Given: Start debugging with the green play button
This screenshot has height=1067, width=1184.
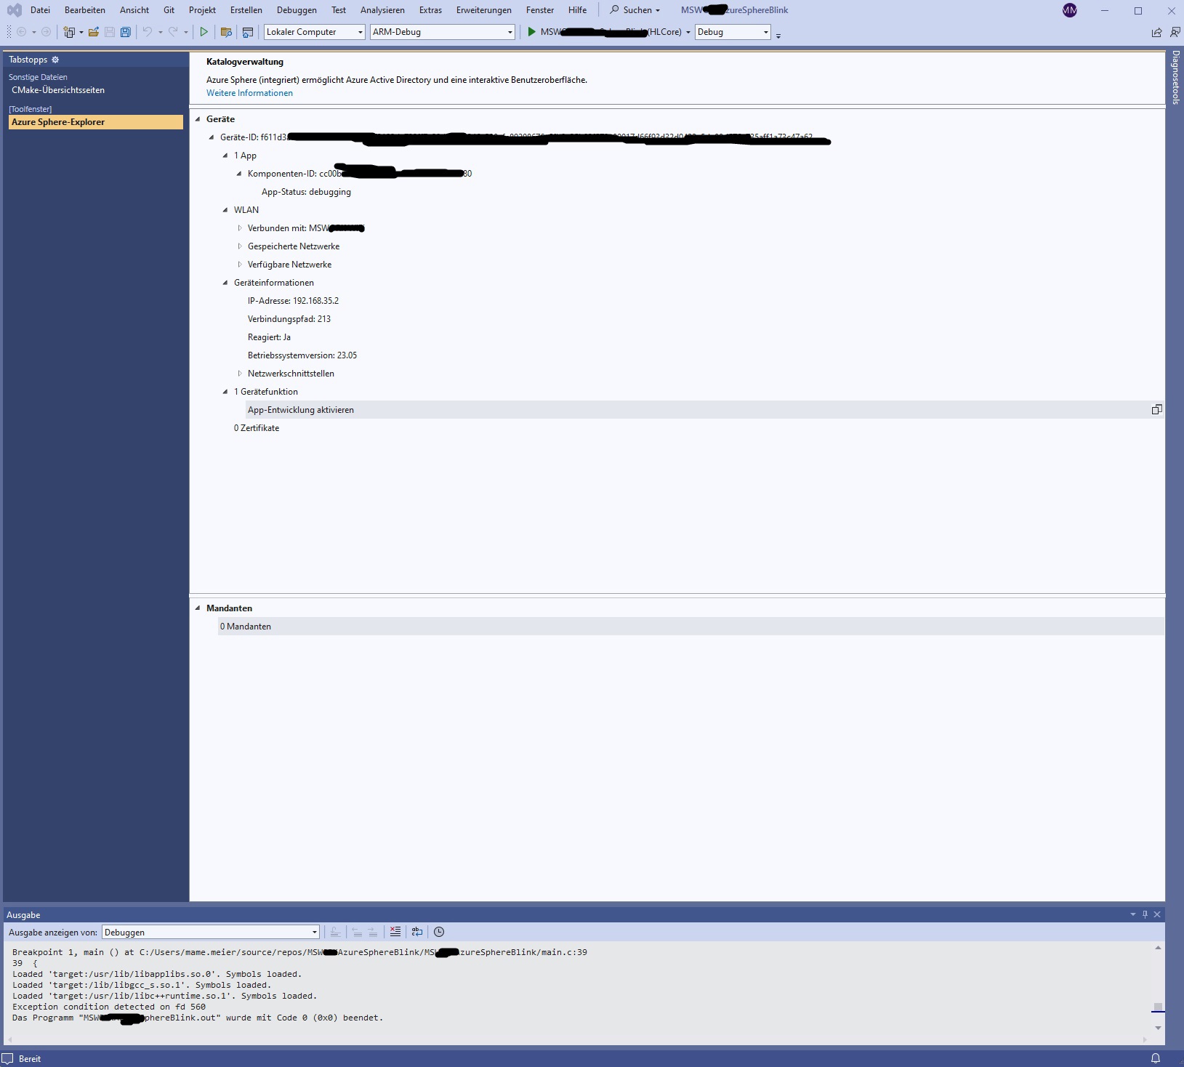Looking at the screenshot, I should click(531, 32).
